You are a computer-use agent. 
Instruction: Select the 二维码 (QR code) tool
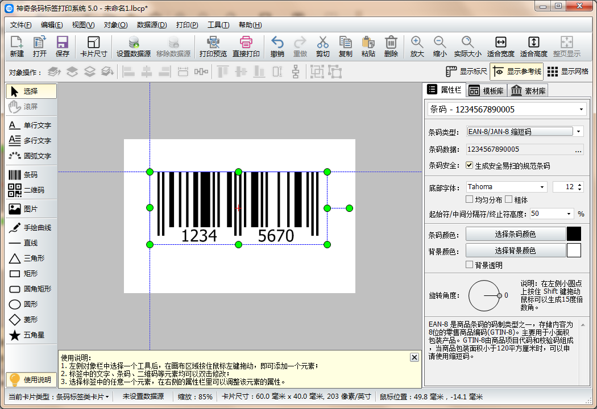(x=31, y=190)
